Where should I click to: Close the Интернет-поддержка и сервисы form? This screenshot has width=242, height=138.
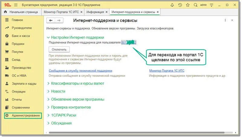click(232, 20)
